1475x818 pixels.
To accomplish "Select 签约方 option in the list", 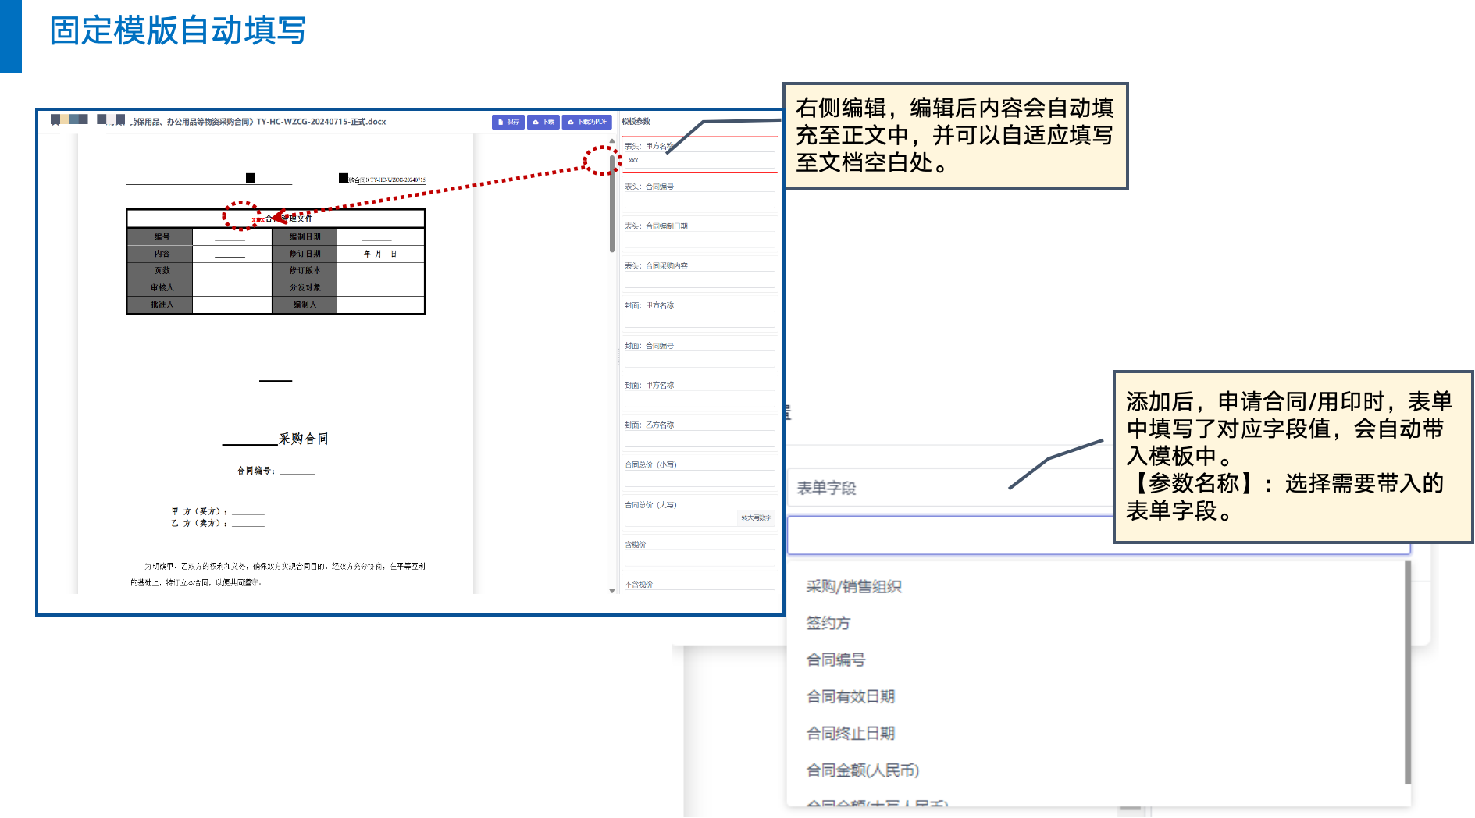I will point(828,623).
